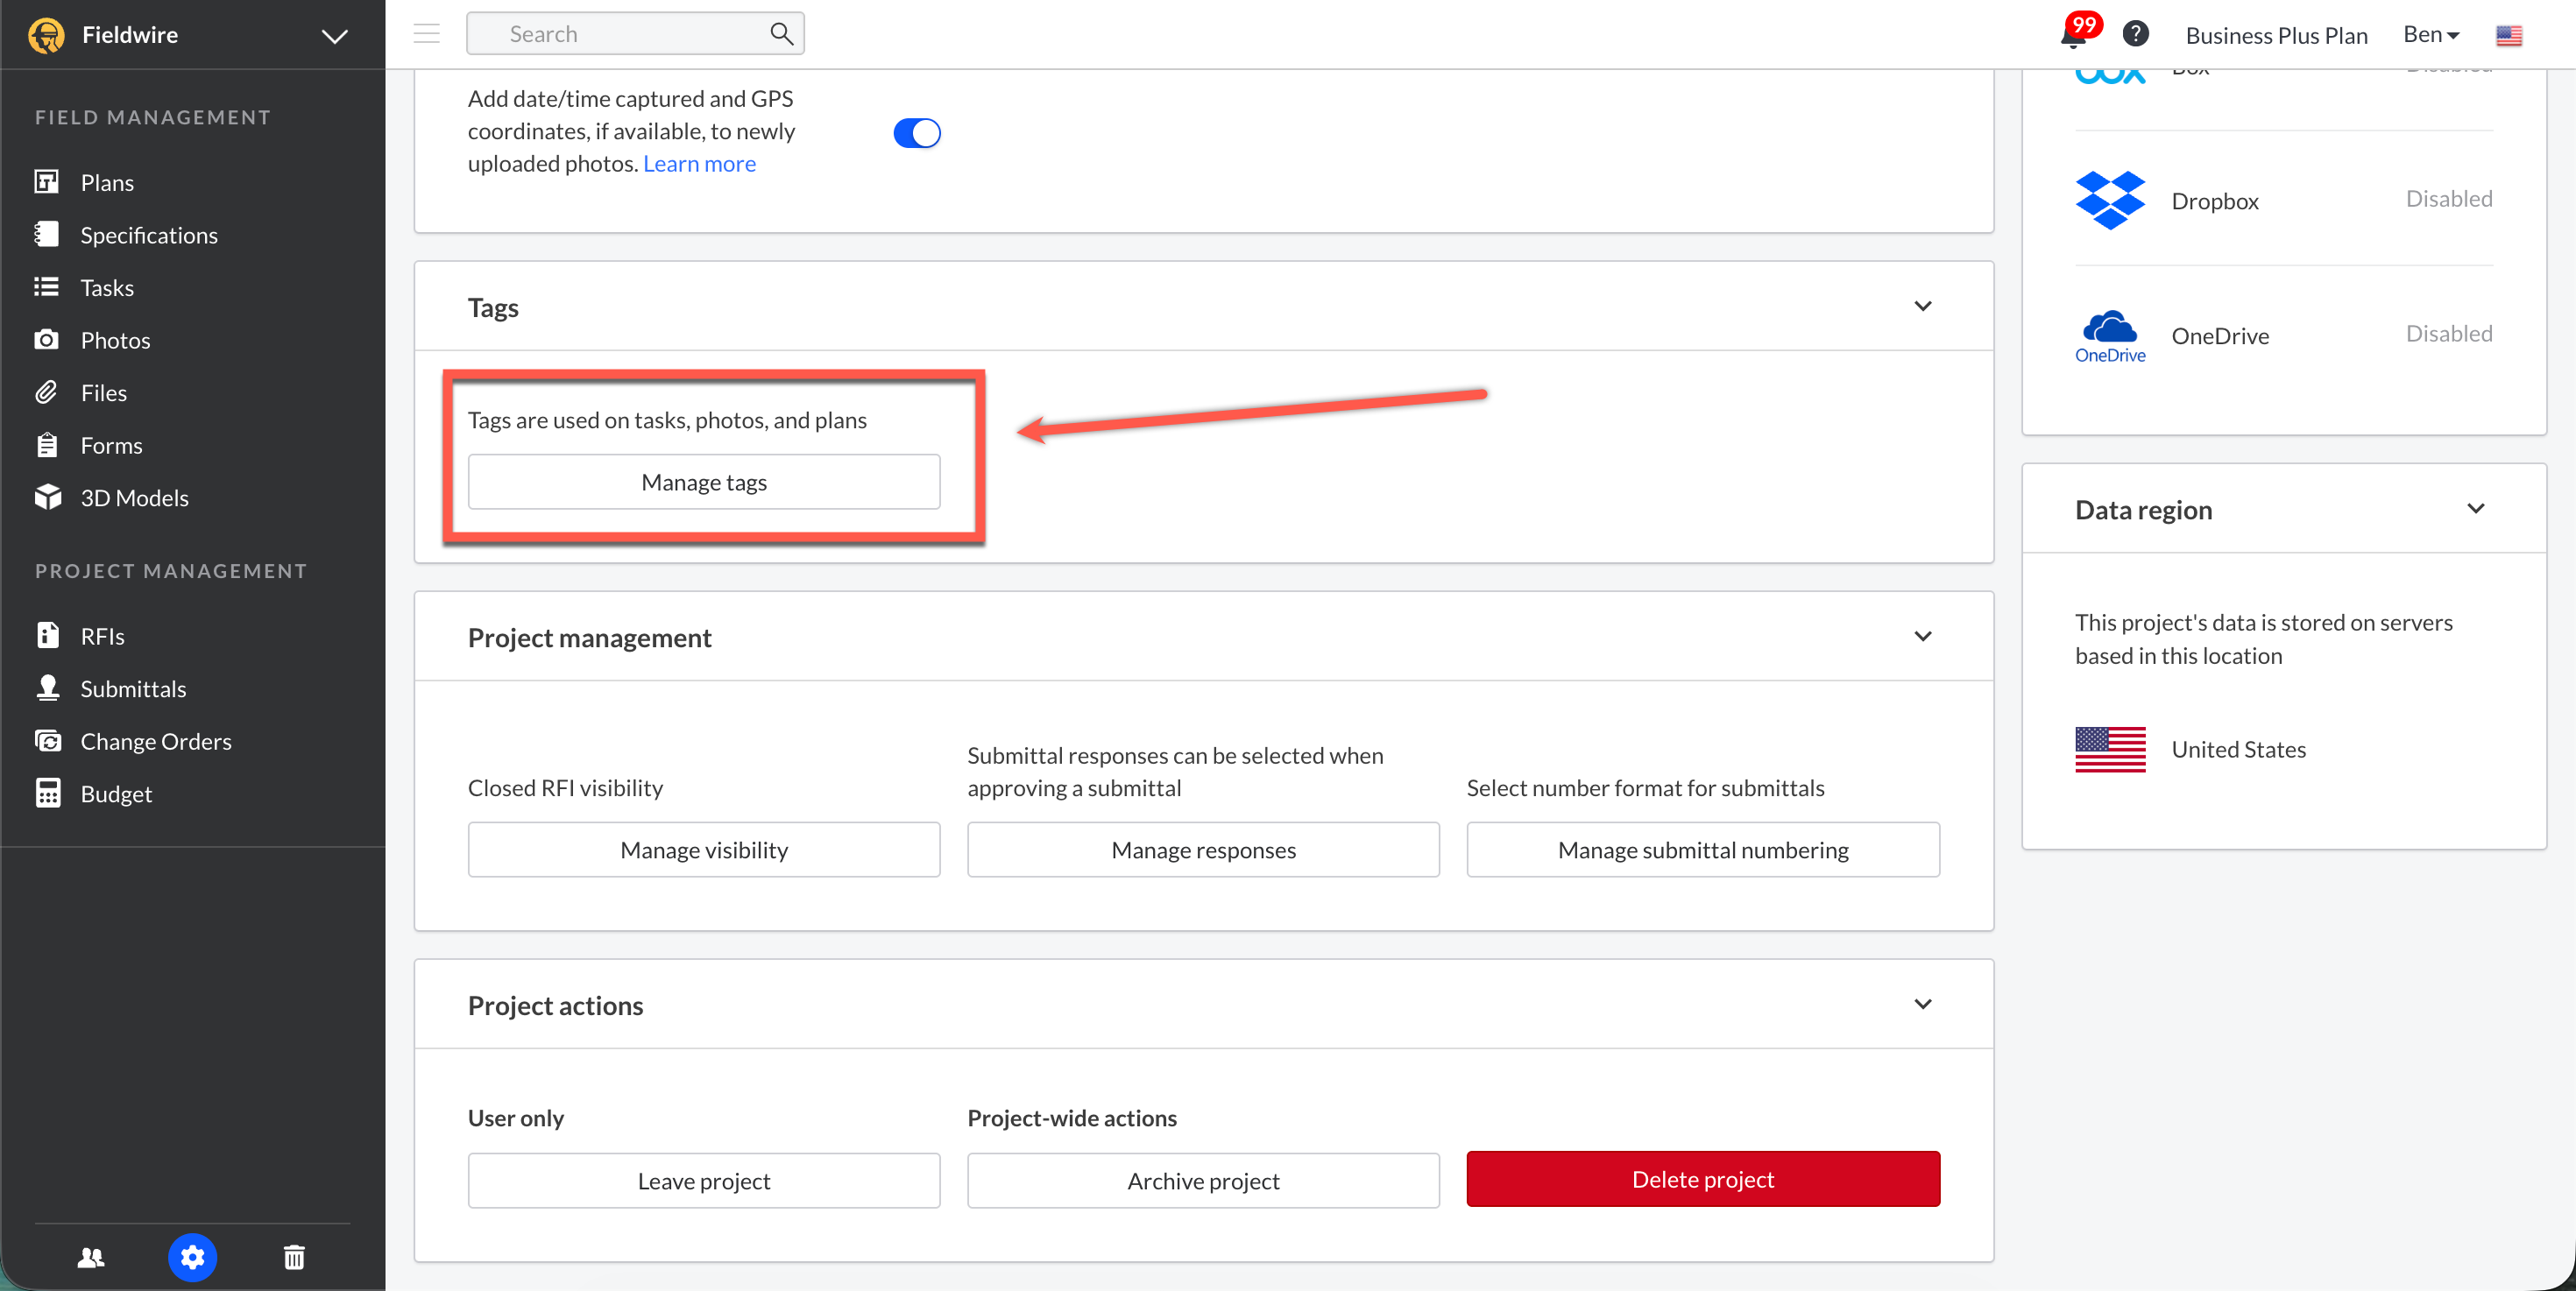Collapse the Project actions section chevron
2576x1291 pixels.
[x=1923, y=1005]
